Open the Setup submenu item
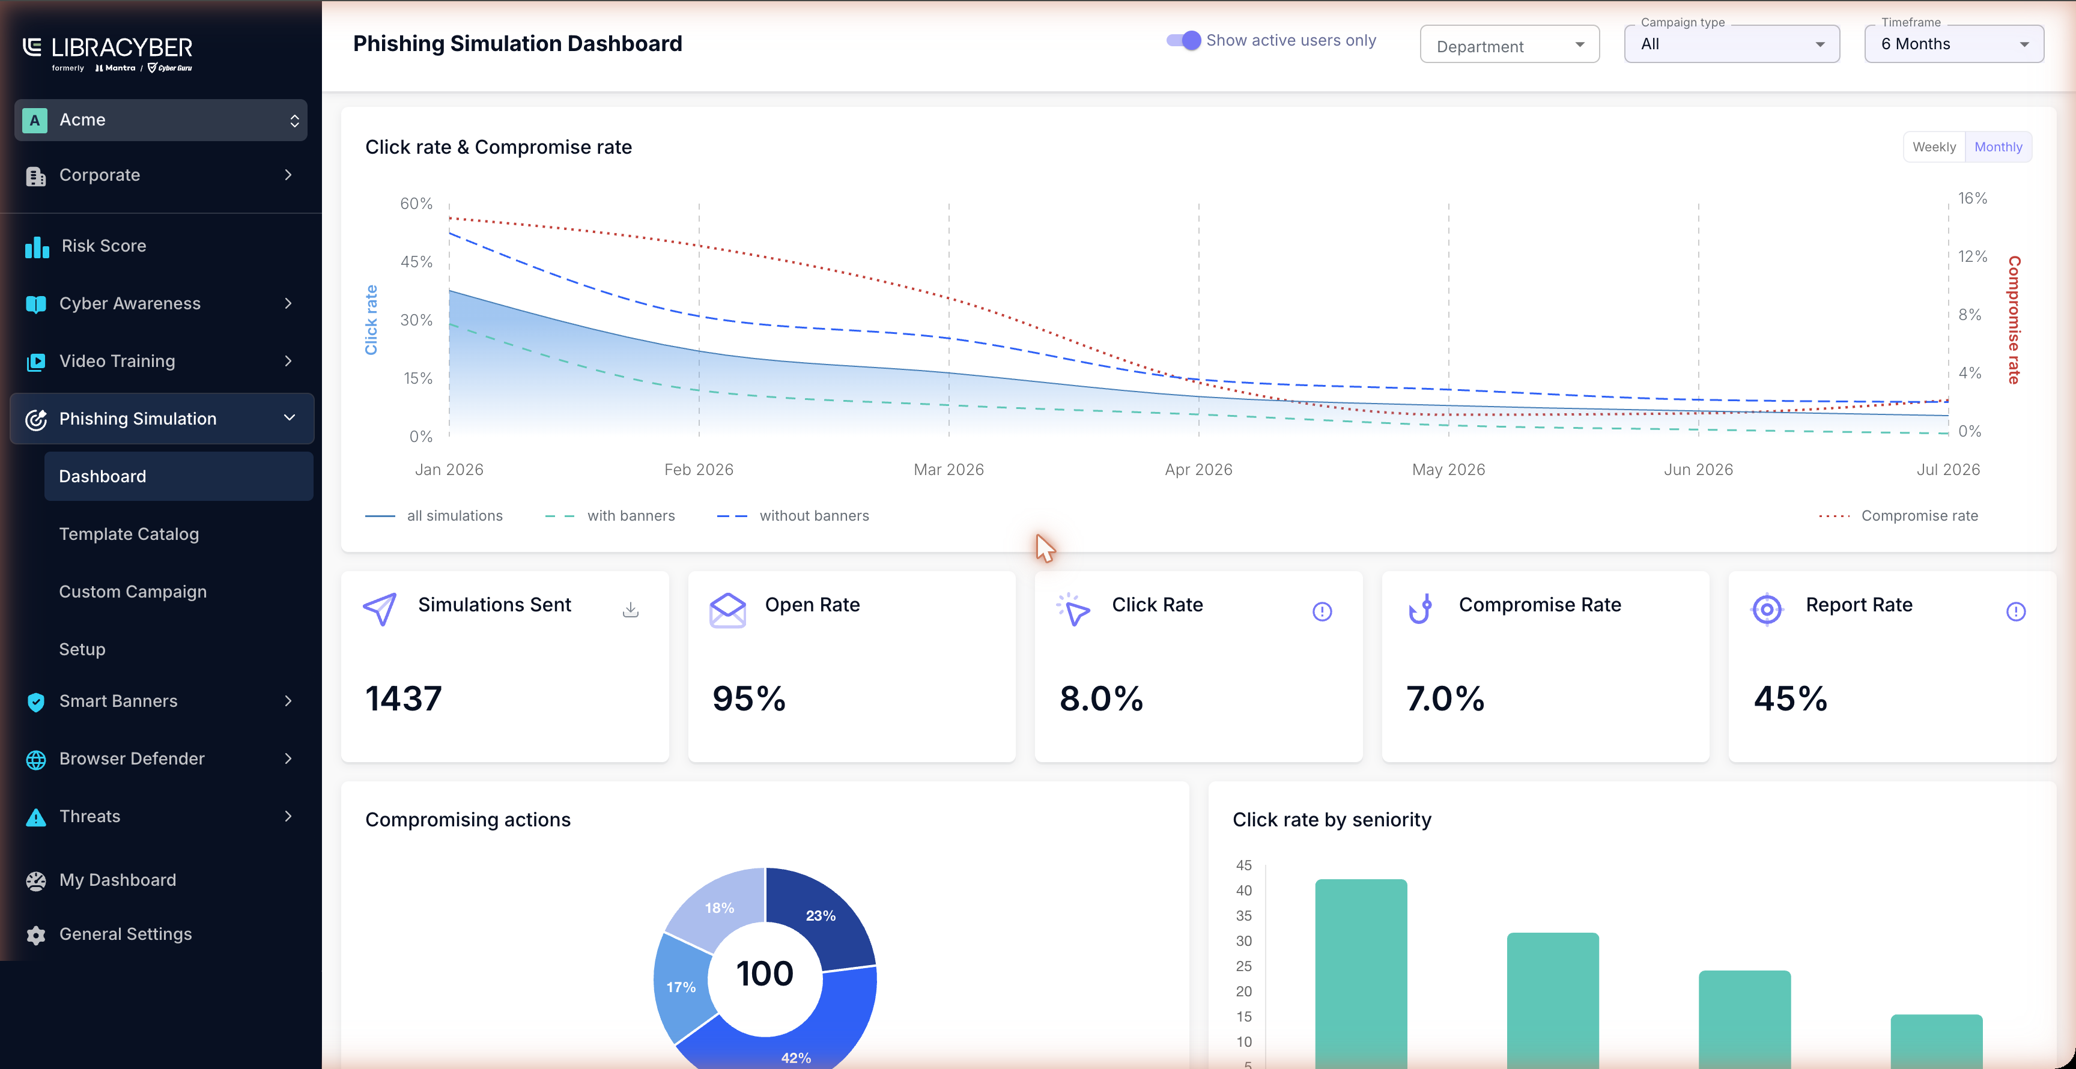 point(82,649)
